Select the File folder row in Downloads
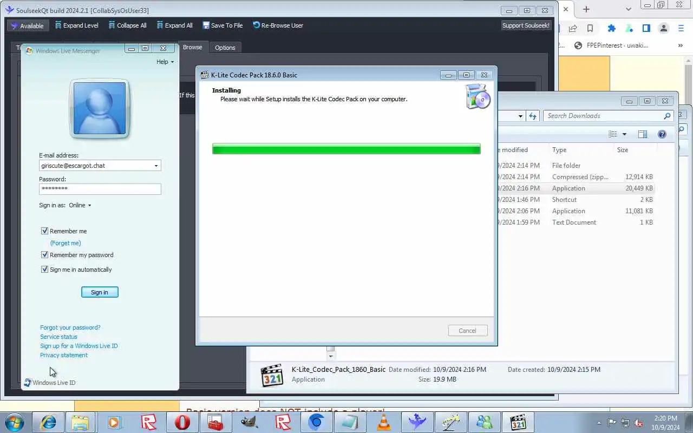 point(576,166)
